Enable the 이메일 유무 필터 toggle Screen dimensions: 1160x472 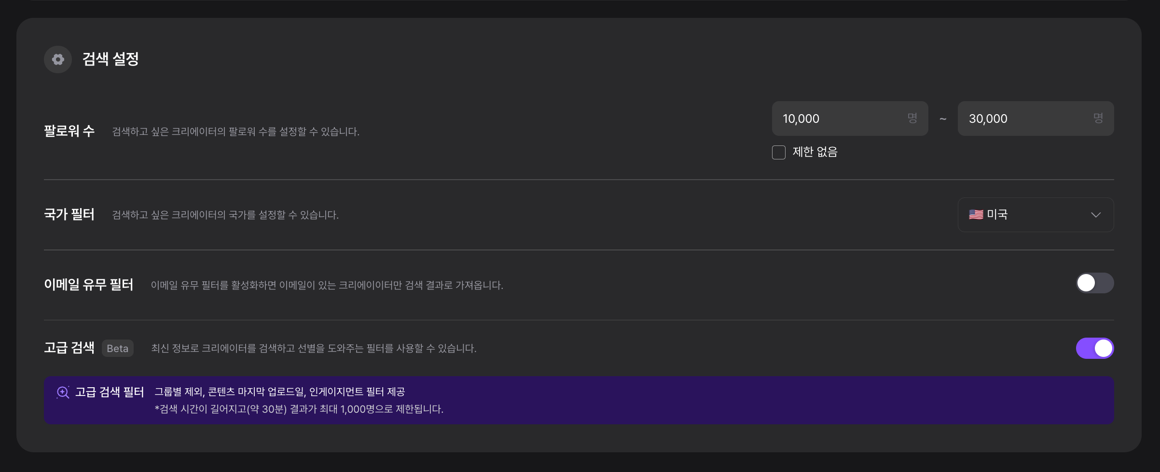1095,283
